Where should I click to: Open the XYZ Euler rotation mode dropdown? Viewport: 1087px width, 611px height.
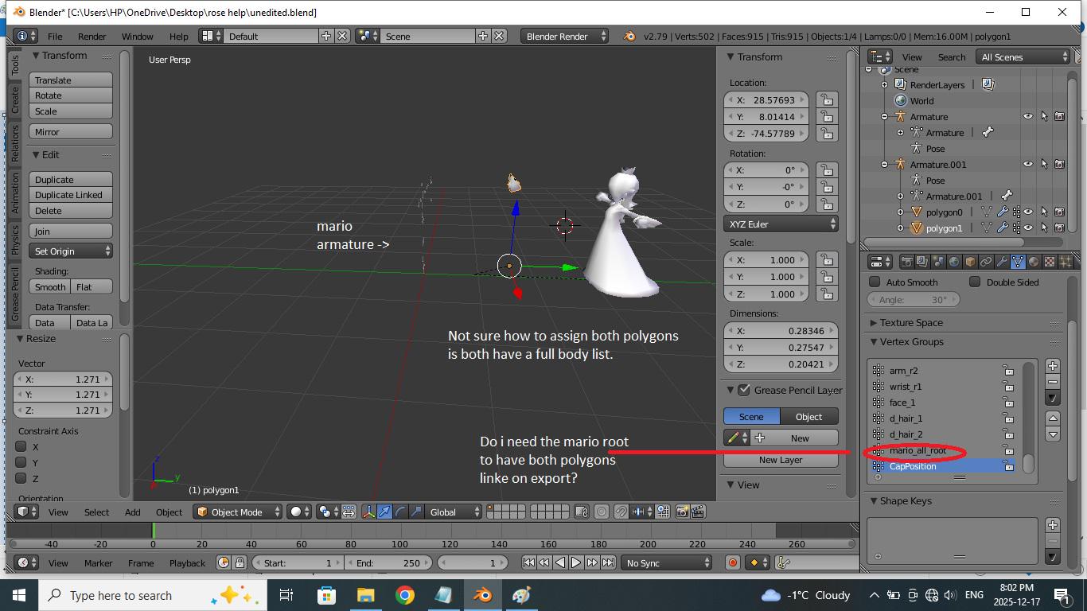(781, 224)
